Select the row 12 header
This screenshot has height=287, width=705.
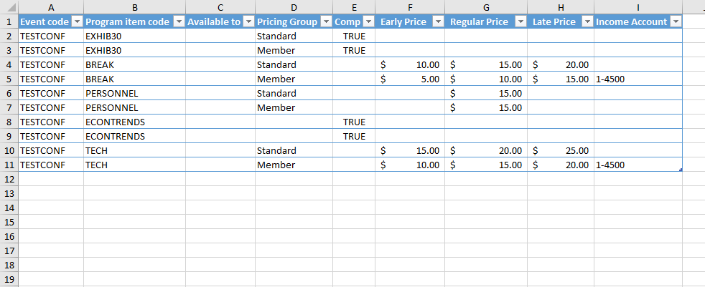[9, 179]
